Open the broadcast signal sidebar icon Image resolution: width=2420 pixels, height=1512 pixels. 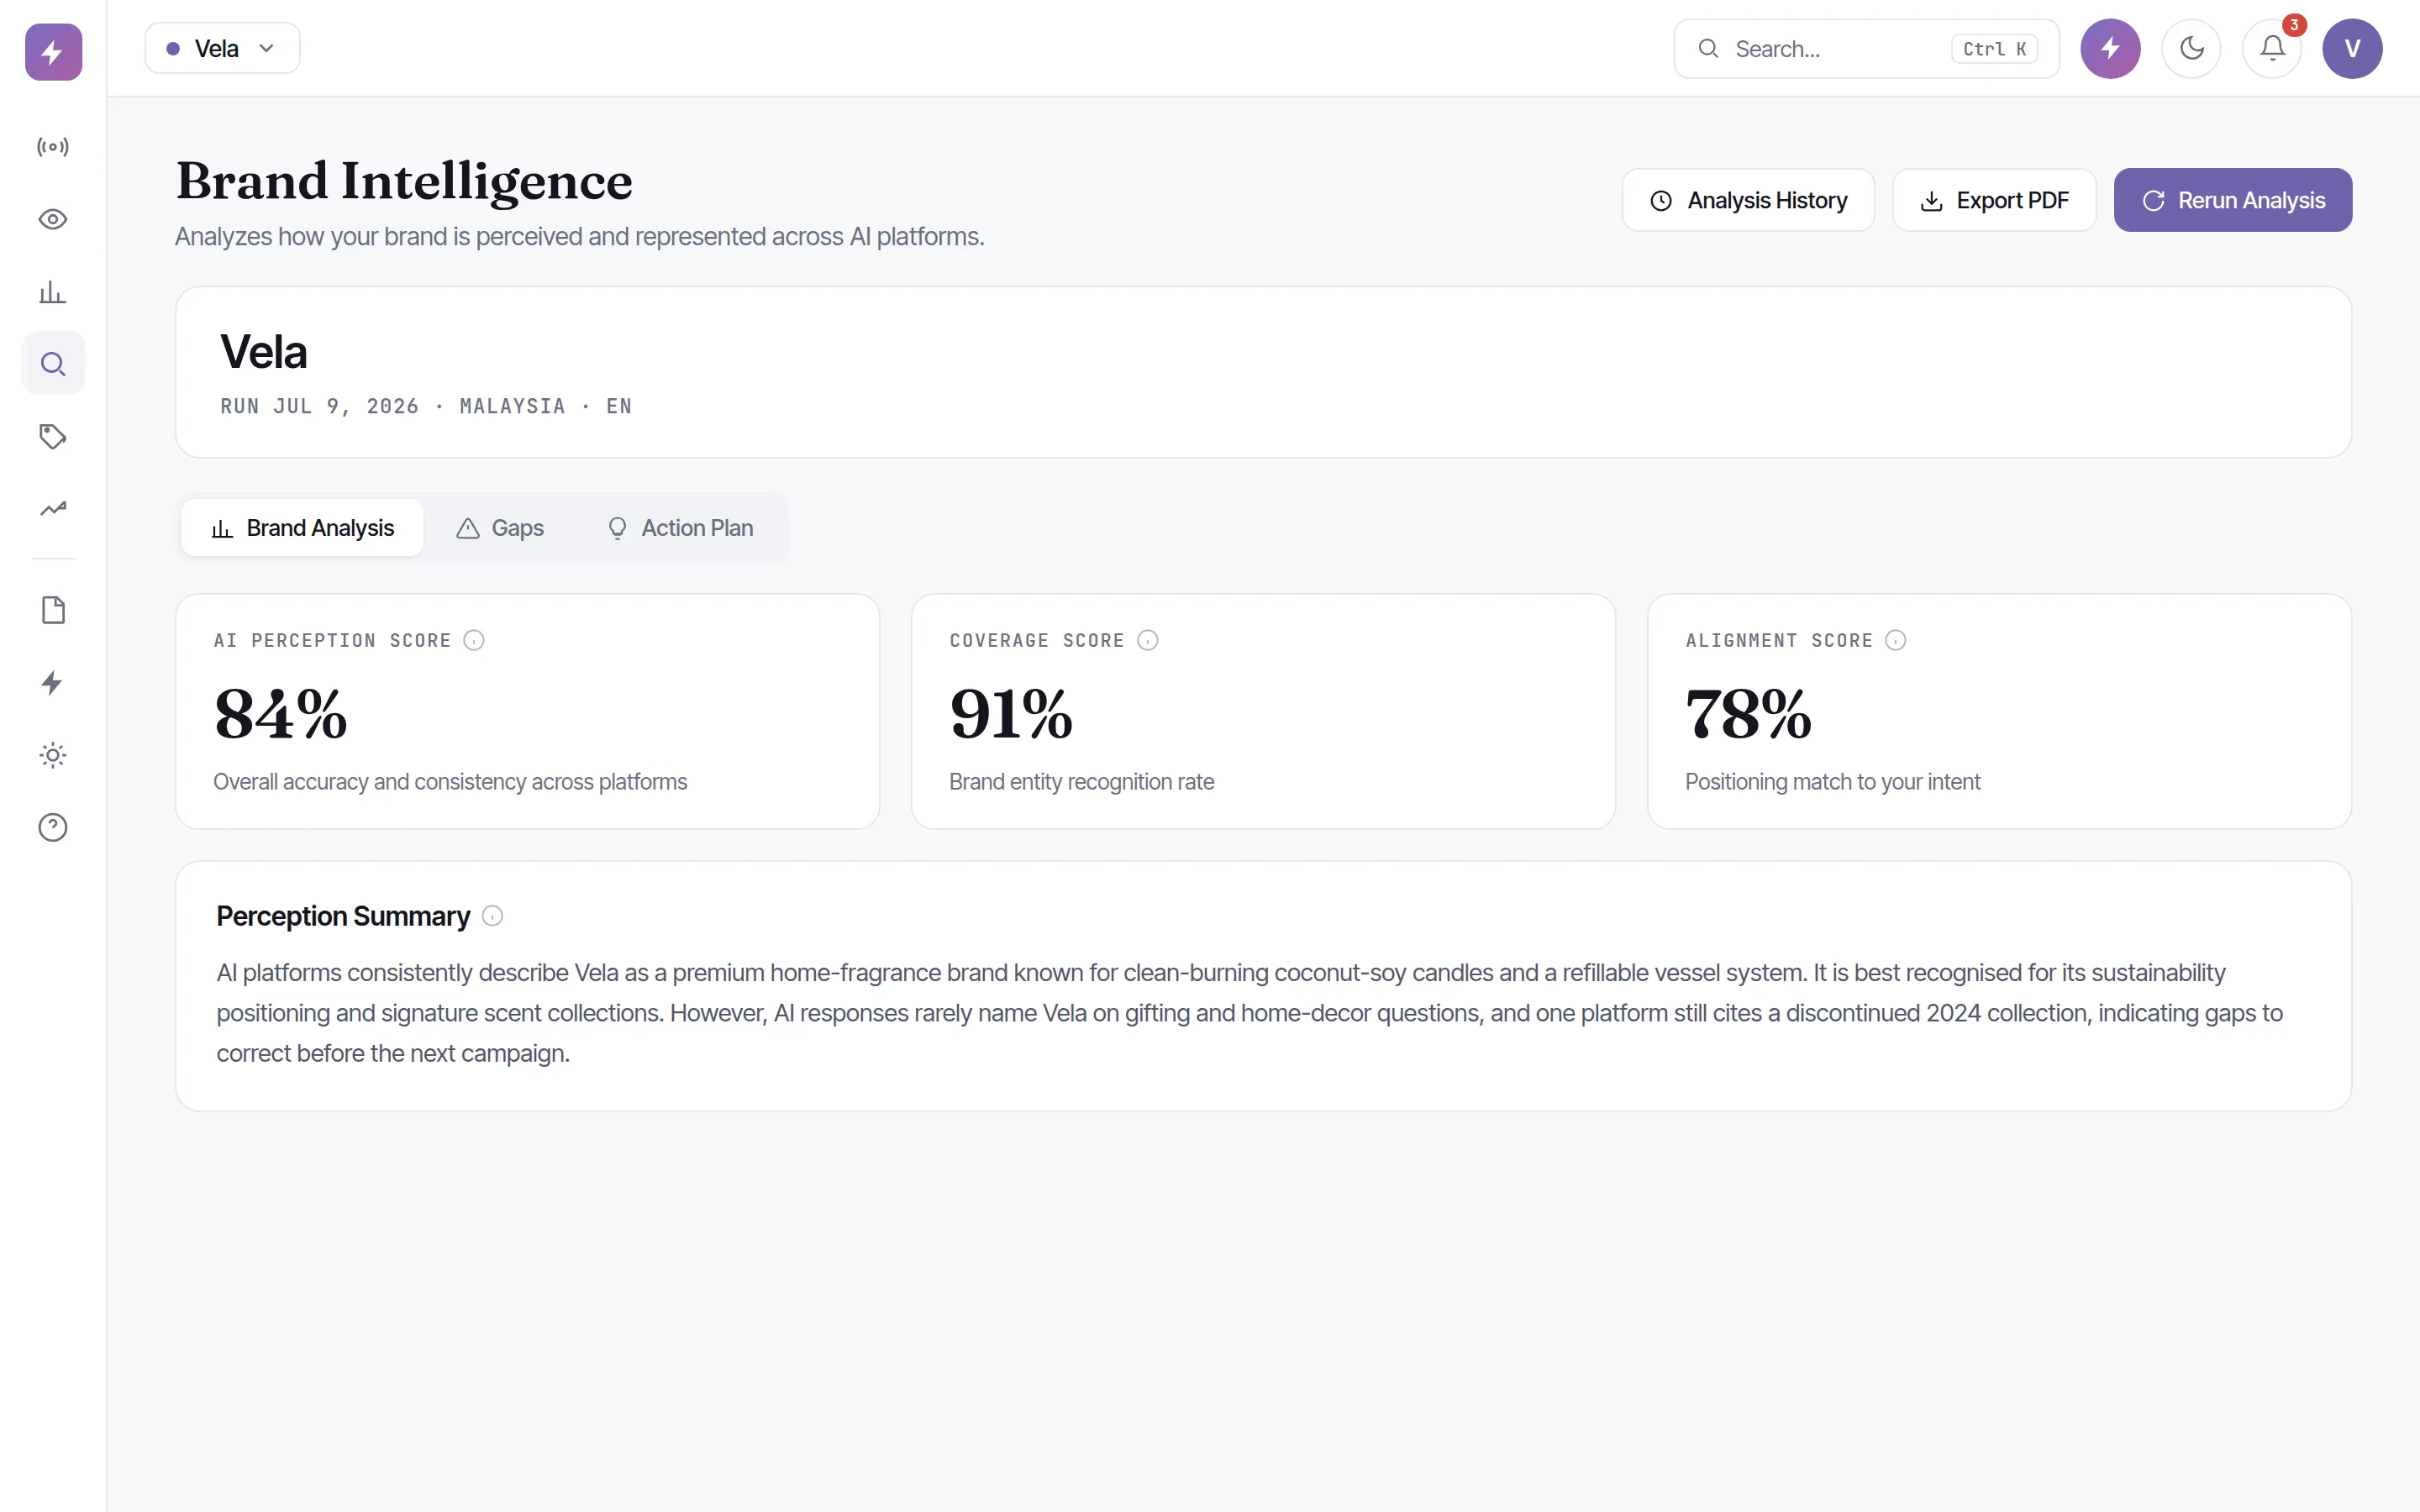pos(53,147)
